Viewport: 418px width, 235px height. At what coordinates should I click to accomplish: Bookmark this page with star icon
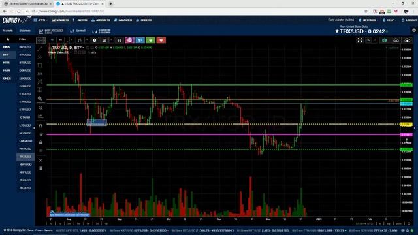[x=366, y=12]
